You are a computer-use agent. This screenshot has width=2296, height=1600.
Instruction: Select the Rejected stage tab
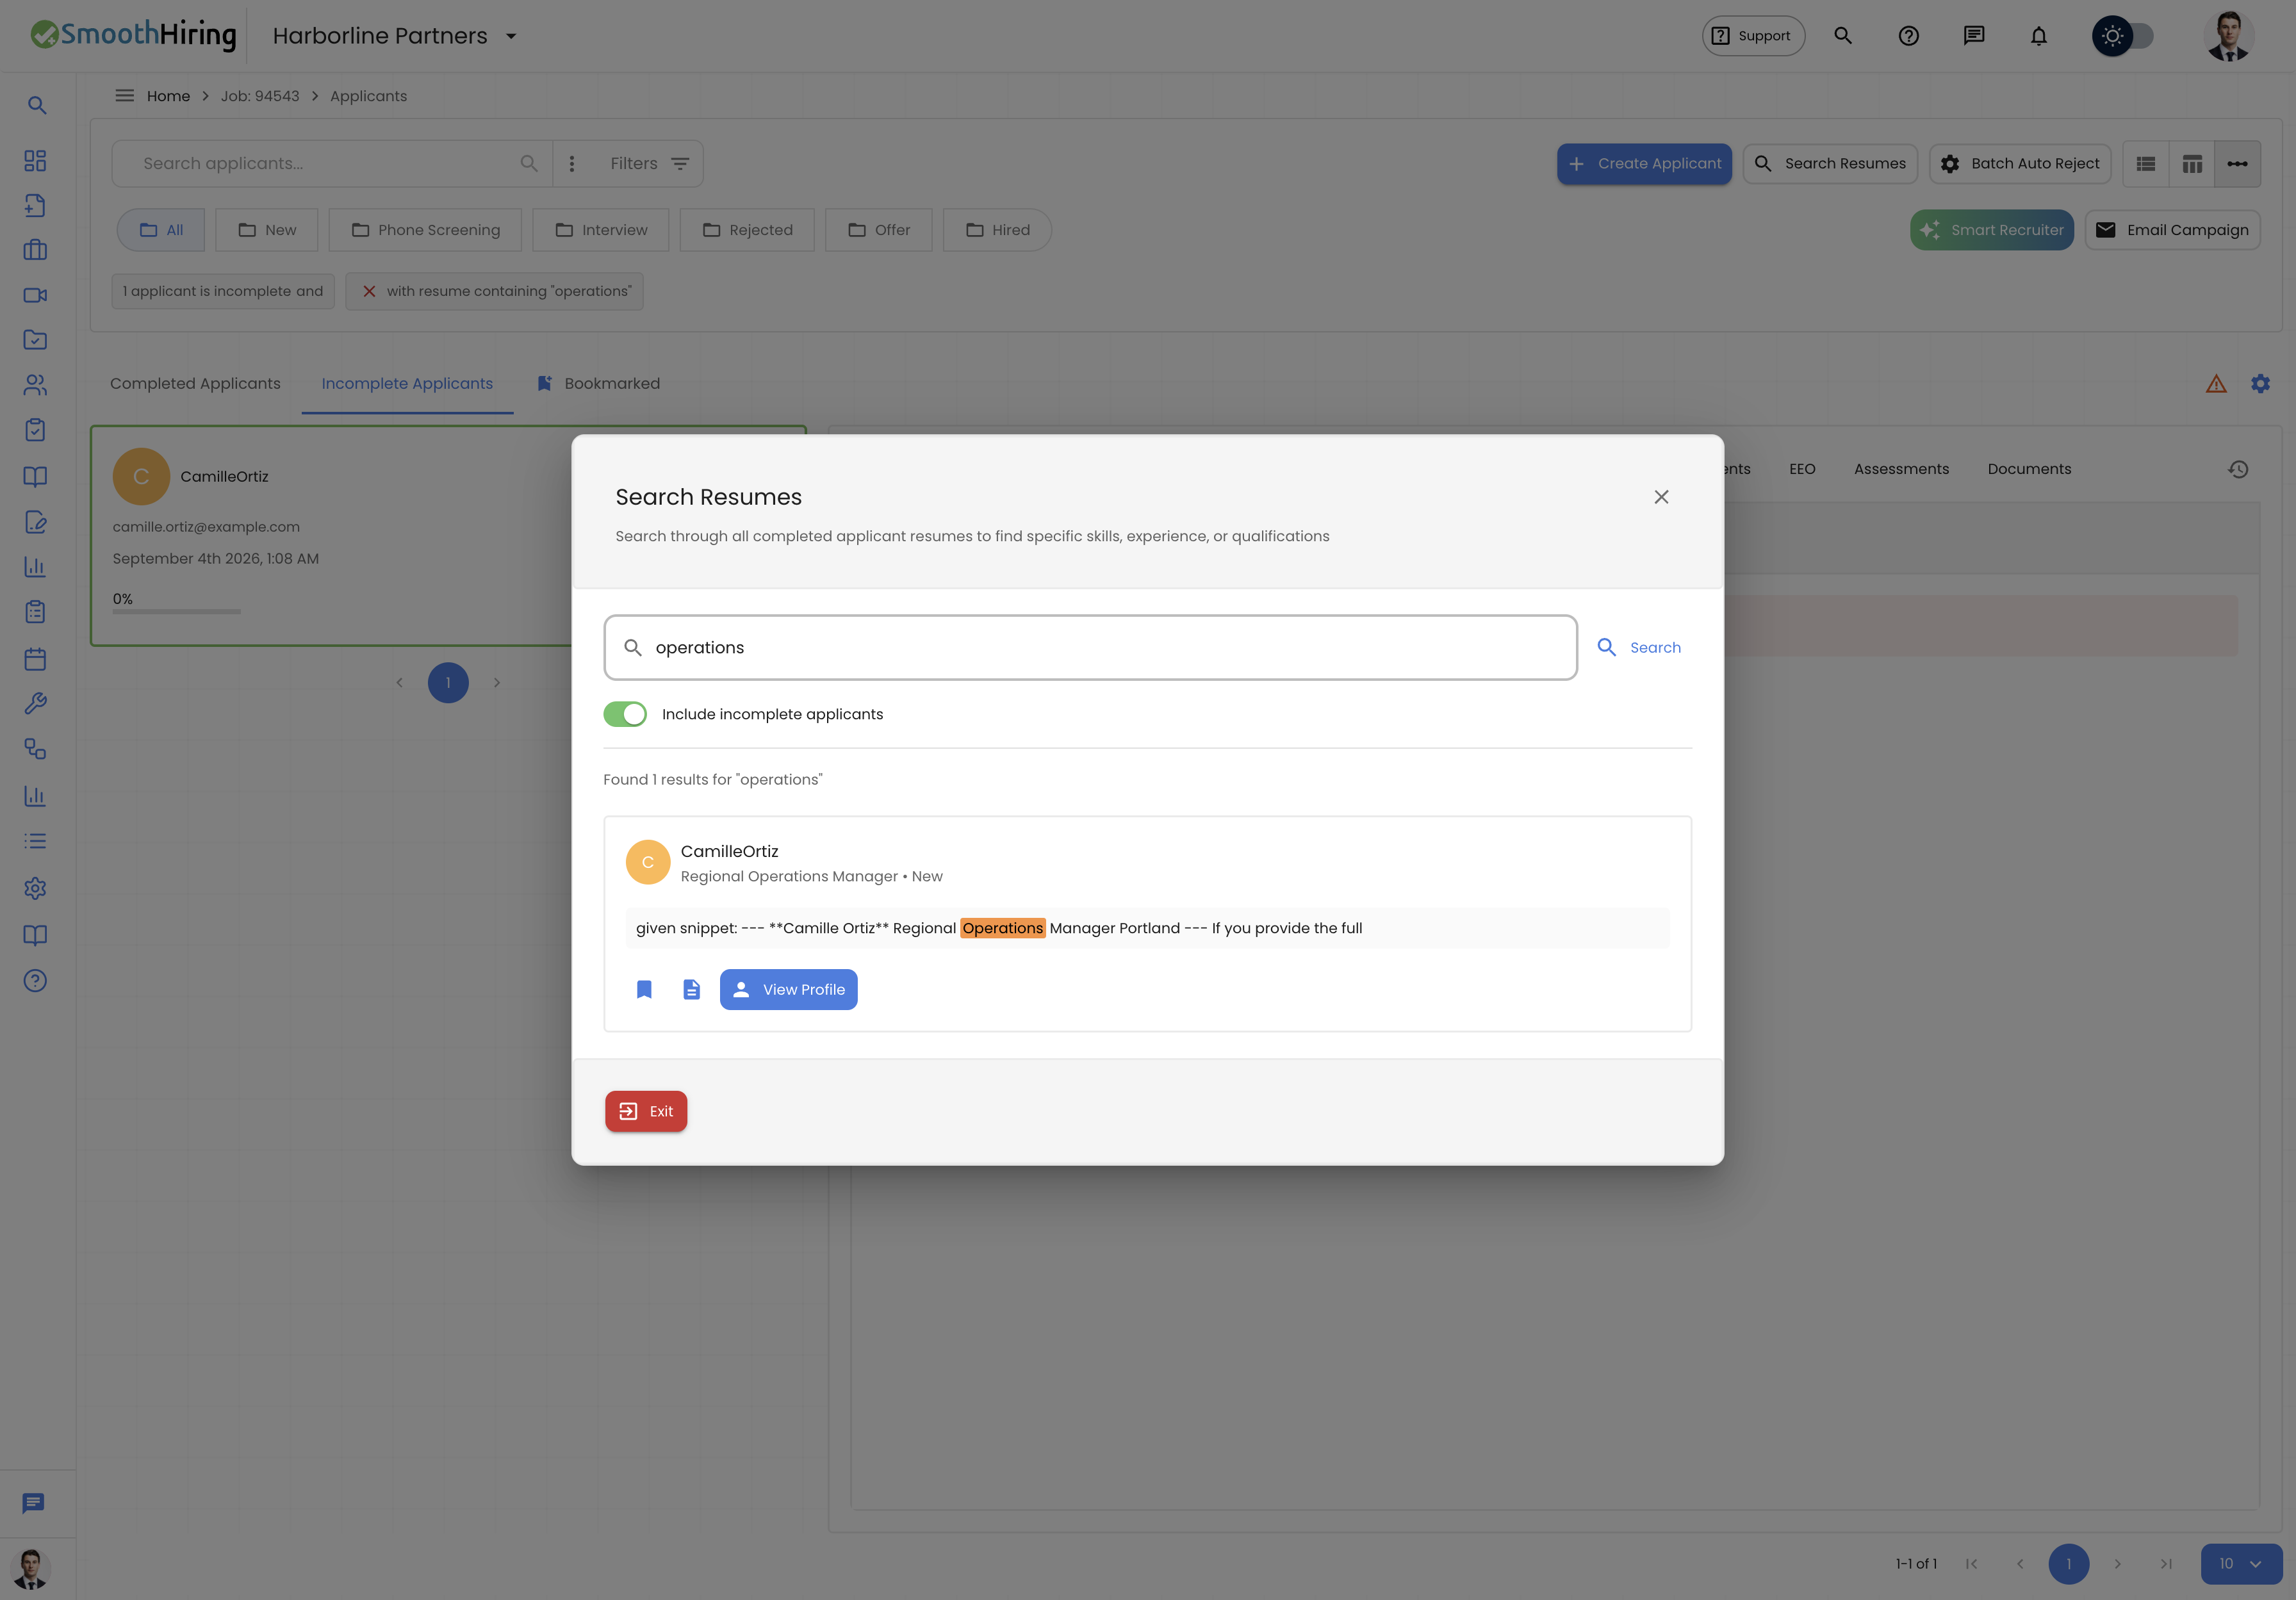(x=747, y=230)
